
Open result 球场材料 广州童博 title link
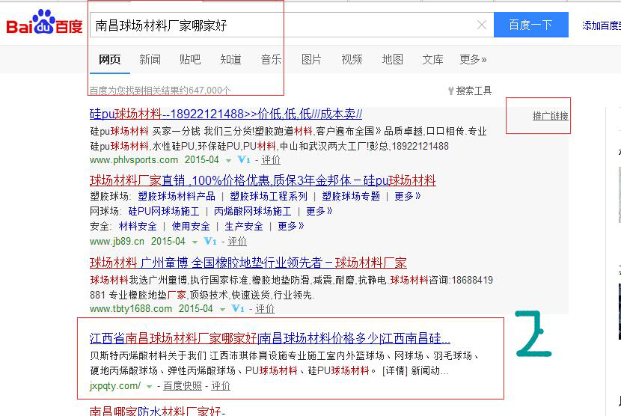(248, 263)
